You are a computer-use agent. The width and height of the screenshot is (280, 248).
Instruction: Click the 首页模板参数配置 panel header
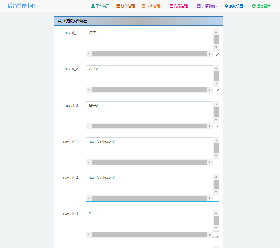(x=138, y=21)
